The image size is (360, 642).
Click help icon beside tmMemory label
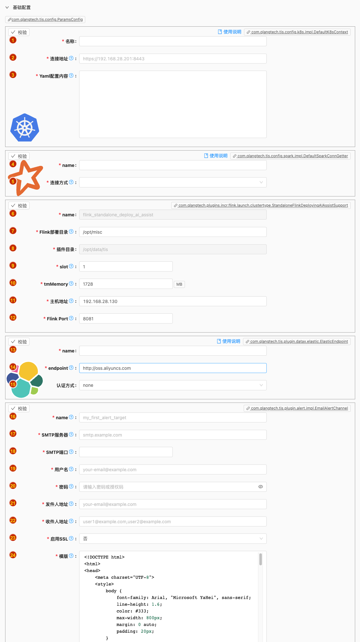pyautogui.click(x=71, y=284)
